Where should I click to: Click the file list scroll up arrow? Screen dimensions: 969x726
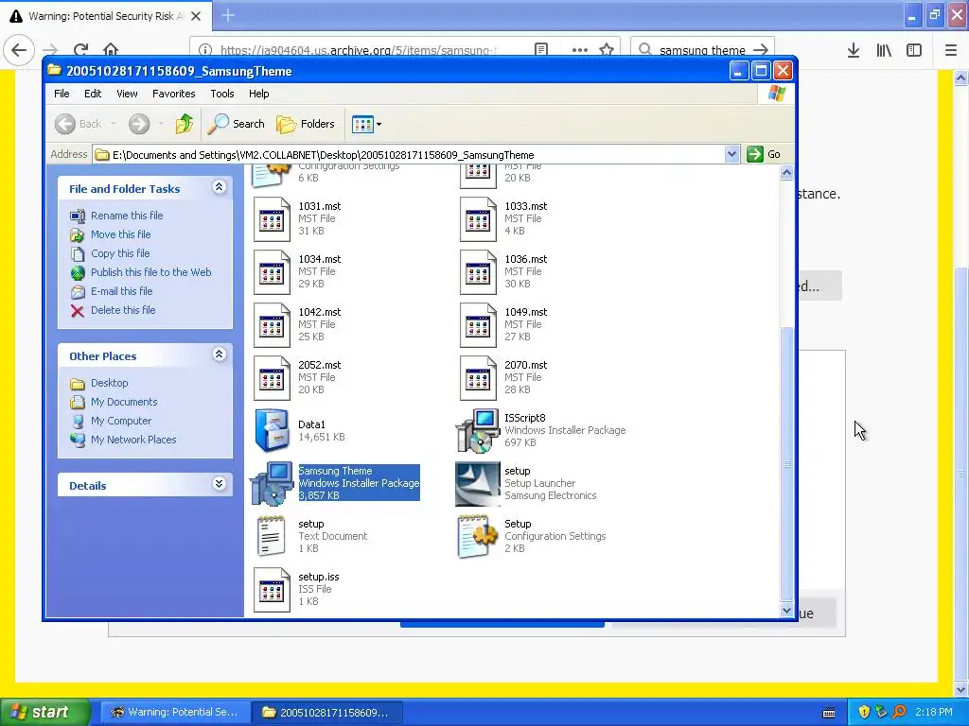tap(786, 173)
